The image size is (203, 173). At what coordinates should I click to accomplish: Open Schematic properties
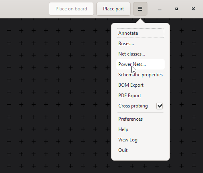[140, 75]
